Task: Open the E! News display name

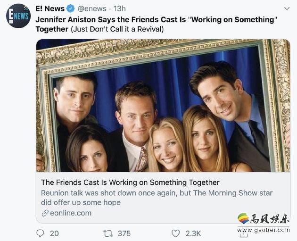Action: (x=50, y=8)
